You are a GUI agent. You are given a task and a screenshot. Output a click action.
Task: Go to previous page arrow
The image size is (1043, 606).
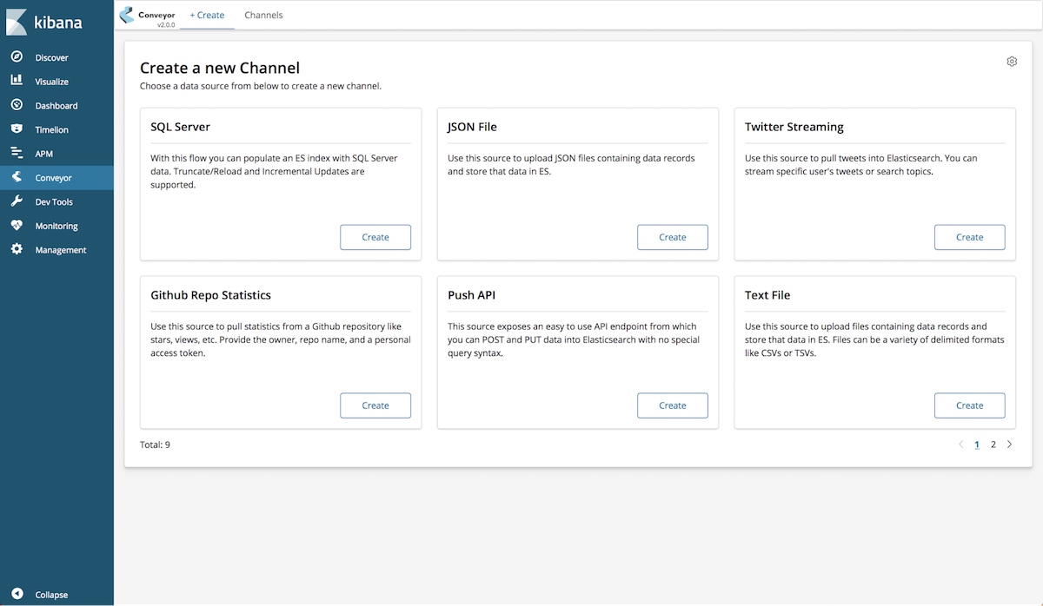point(960,445)
